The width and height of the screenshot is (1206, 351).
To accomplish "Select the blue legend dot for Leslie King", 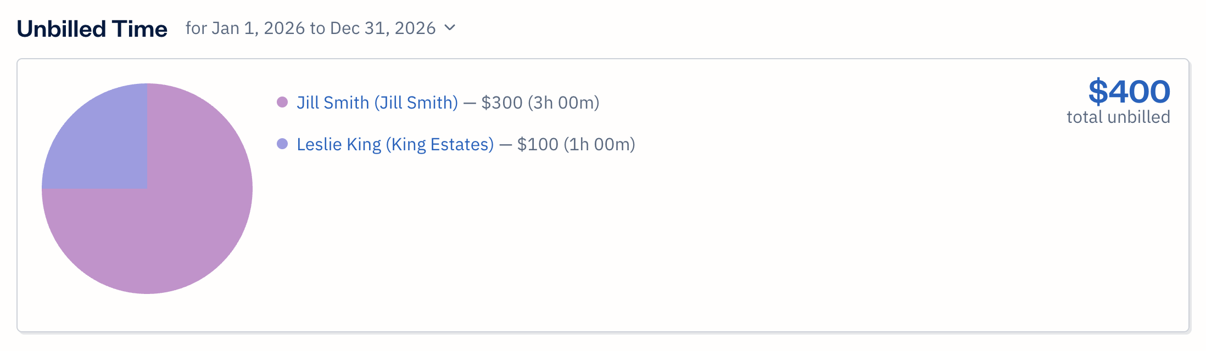I will [282, 144].
